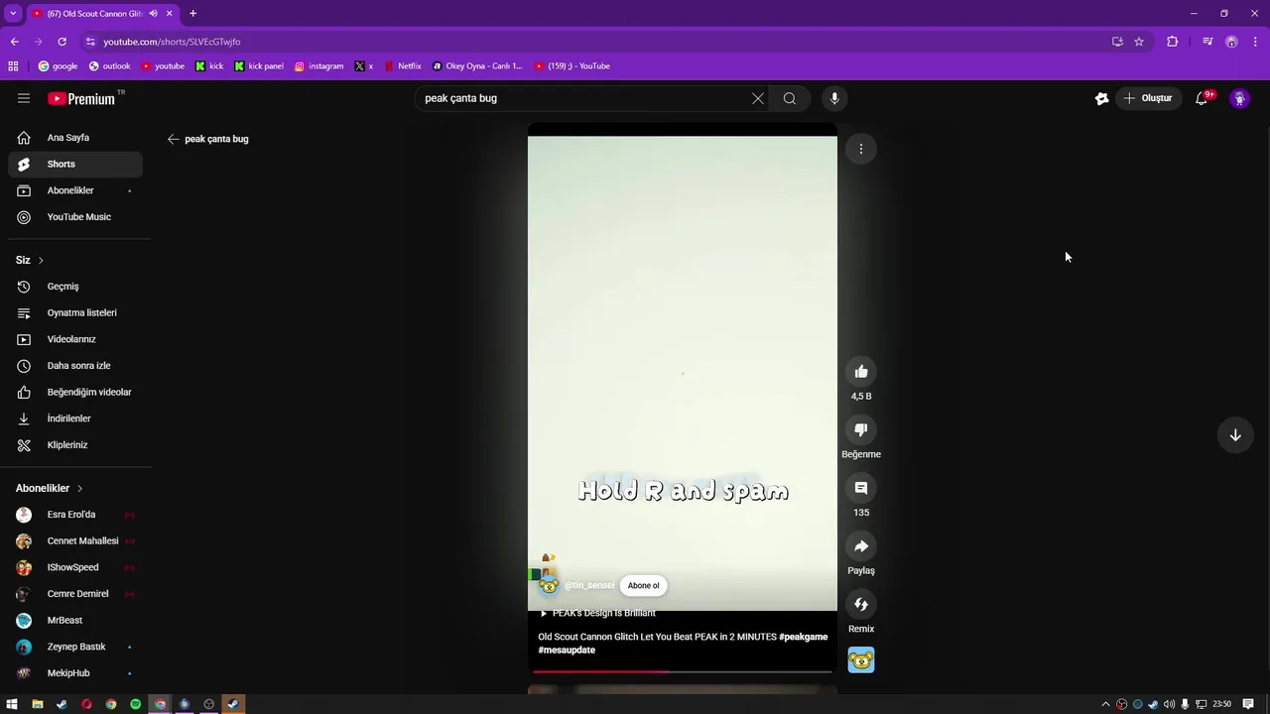1270x714 pixels.
Task: Seek on the short's red progress bar
Action: point(683,671)
